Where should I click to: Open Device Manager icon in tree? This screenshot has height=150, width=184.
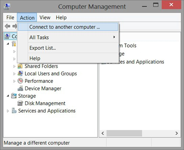click(20, 88)
